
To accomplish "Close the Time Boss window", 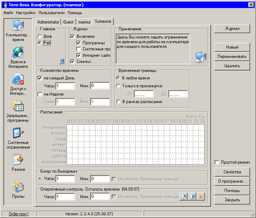I will point(251,5).
